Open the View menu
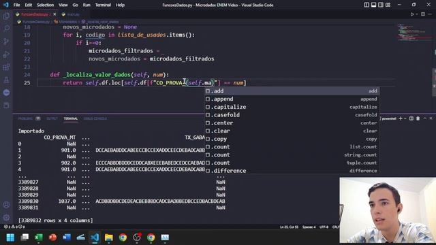 pyautogui.click(x=63, y=5)
